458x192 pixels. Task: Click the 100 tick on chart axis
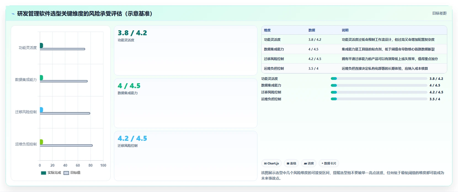[x=103, y=165]
